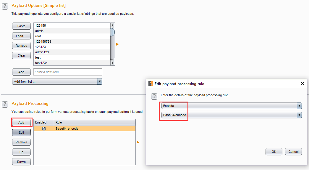Open help for Payload Options section
The height and width of the screenshot is (170, 309).
tap(5, 6)
